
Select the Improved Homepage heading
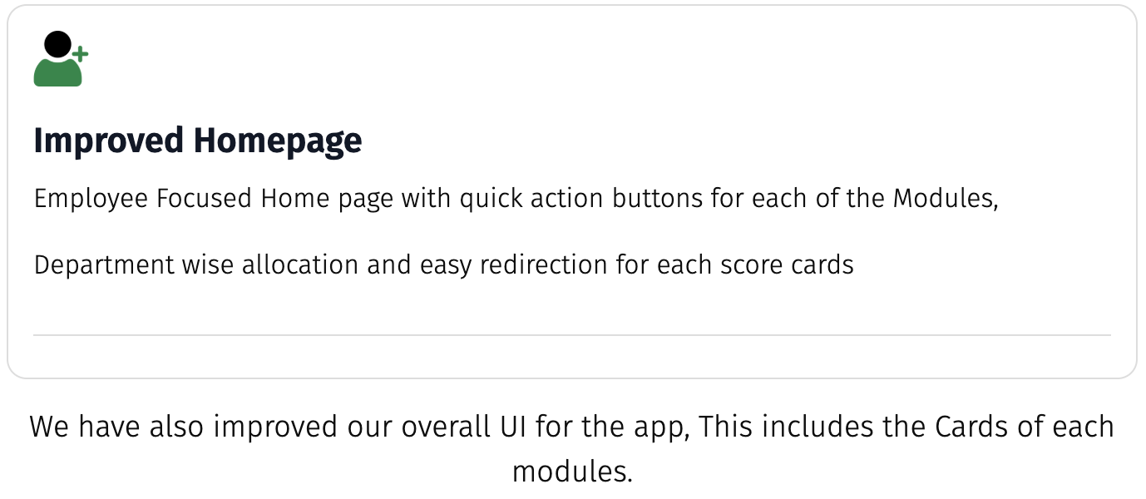point(197,141)
